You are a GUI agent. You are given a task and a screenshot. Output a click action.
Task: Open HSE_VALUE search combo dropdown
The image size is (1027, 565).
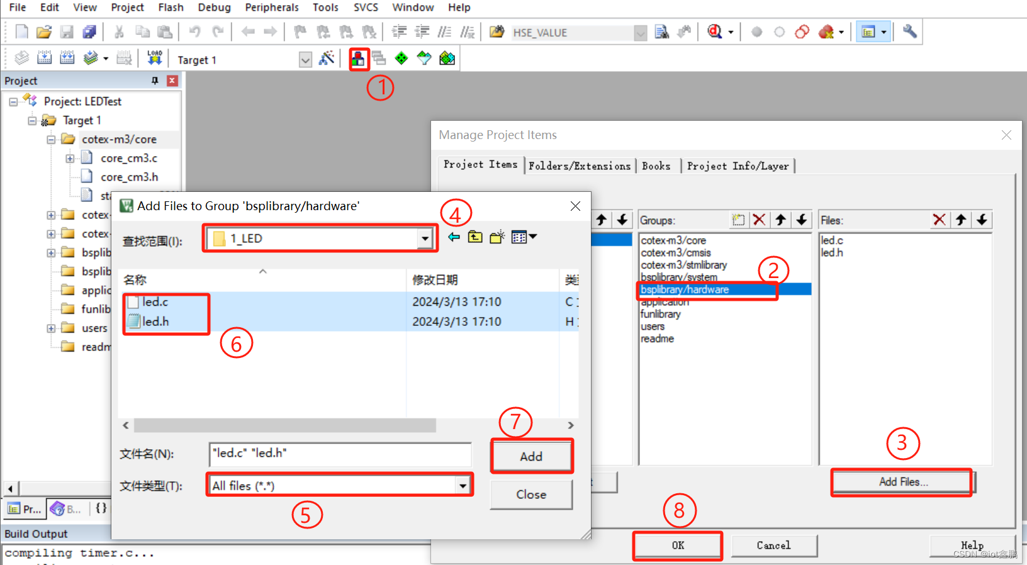click(x=640, y=33)
